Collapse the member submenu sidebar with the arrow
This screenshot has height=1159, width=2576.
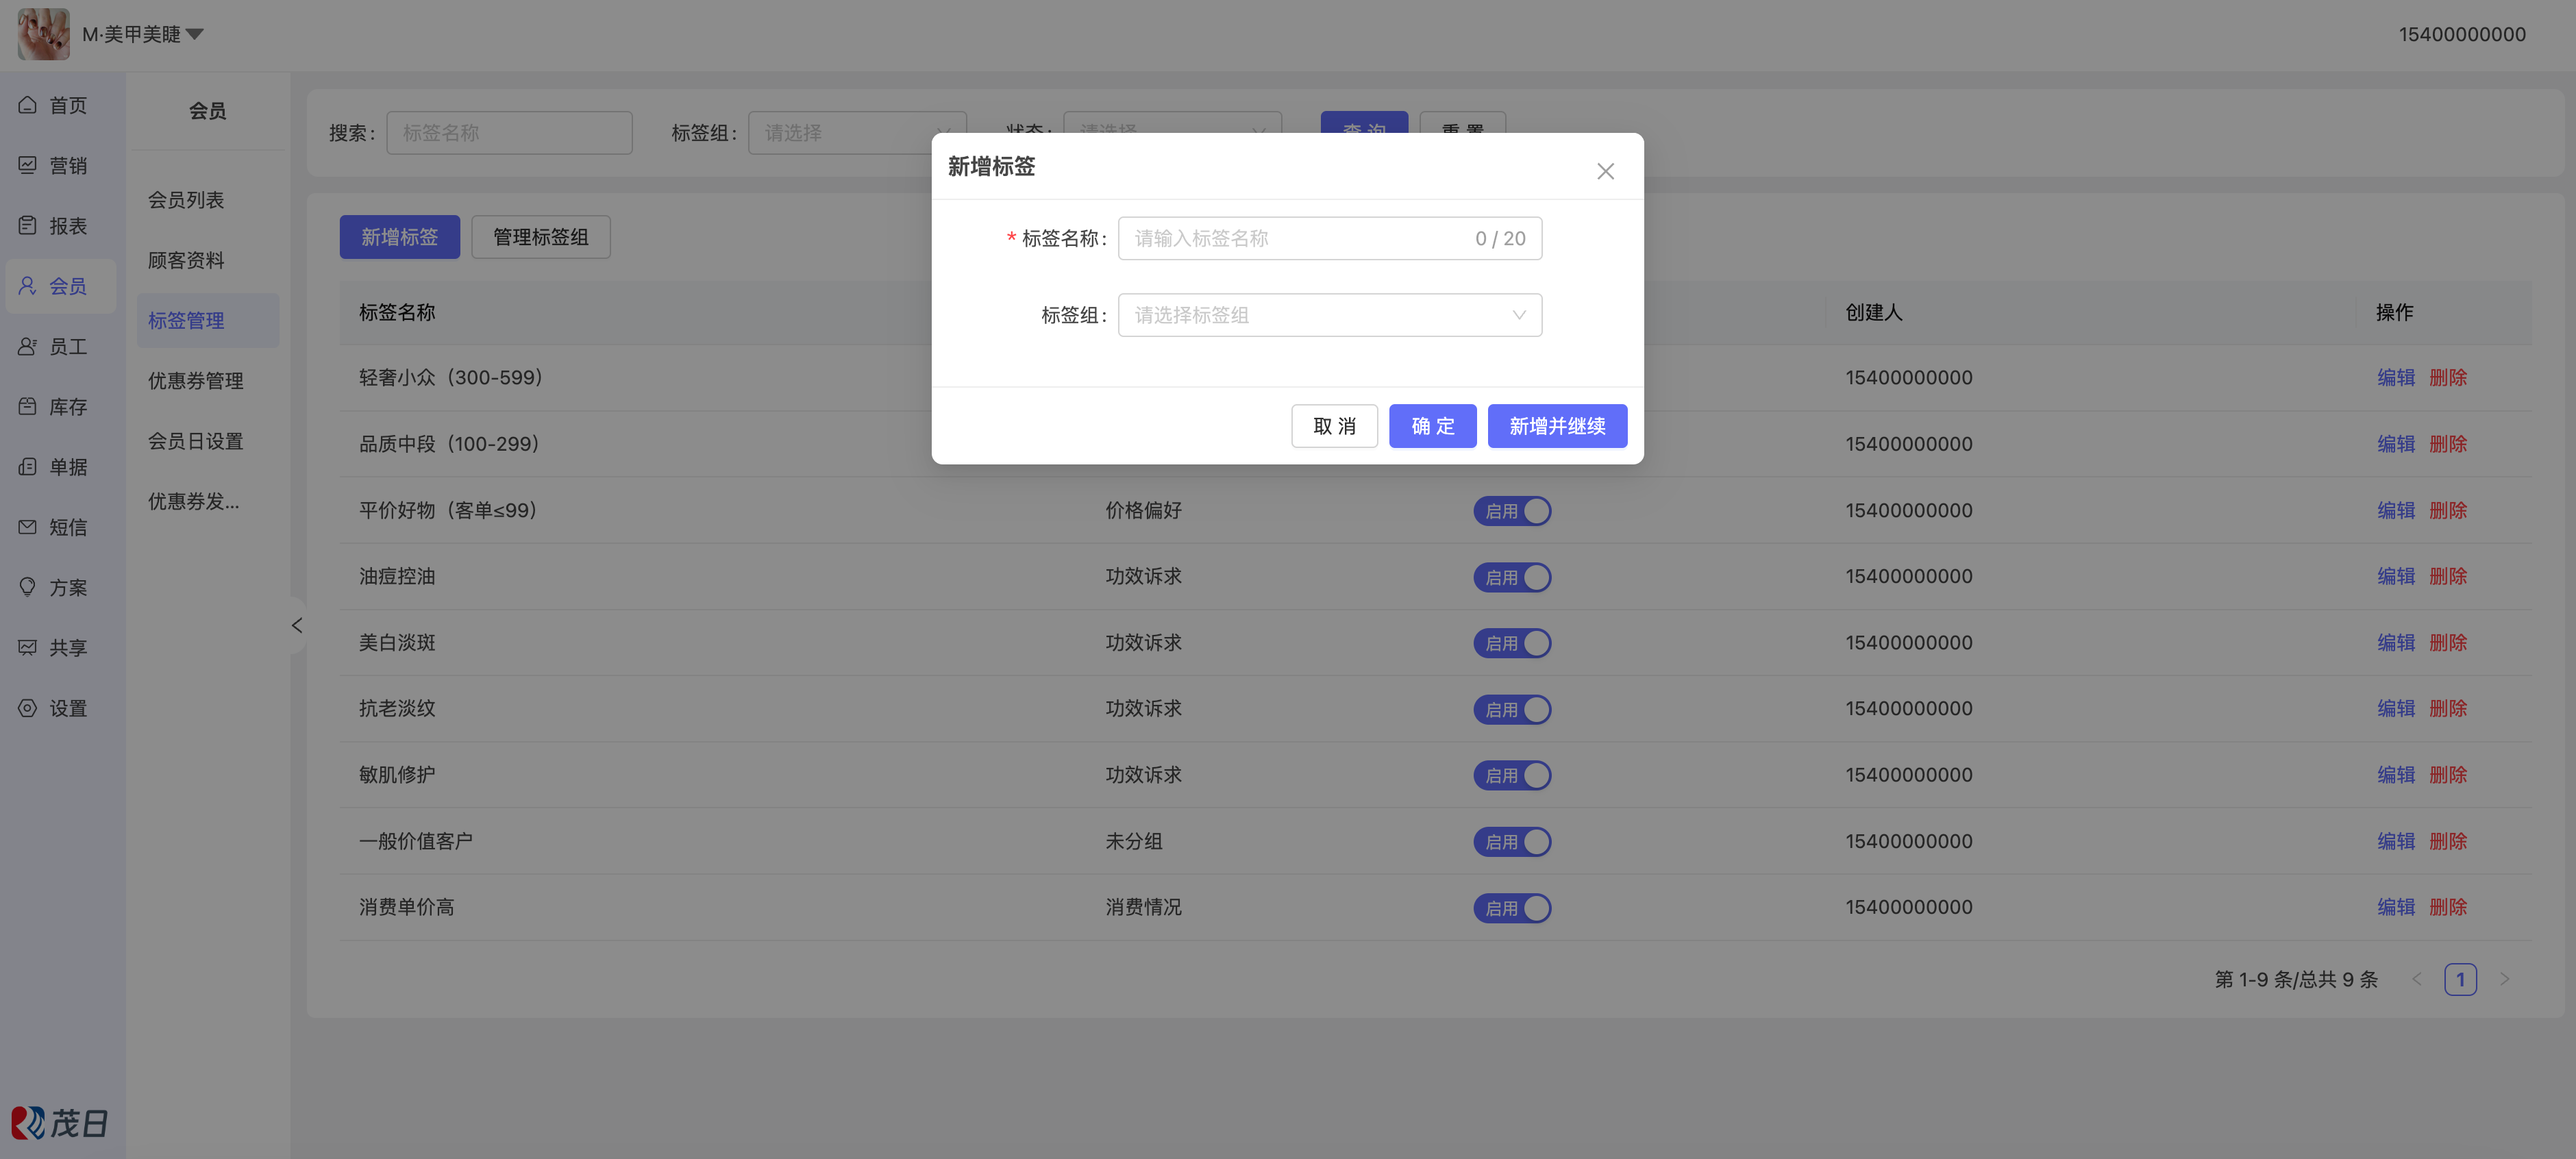[297, 625]
